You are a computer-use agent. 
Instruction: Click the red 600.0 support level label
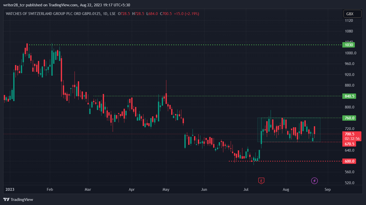coord(349,161)
